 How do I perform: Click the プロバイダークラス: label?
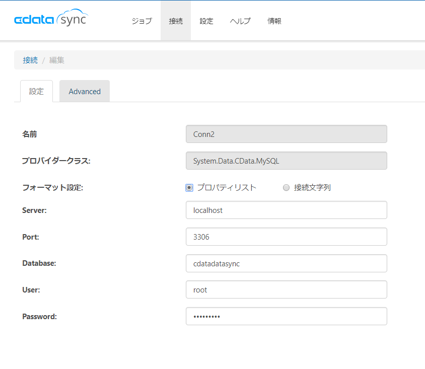(56, 161)
